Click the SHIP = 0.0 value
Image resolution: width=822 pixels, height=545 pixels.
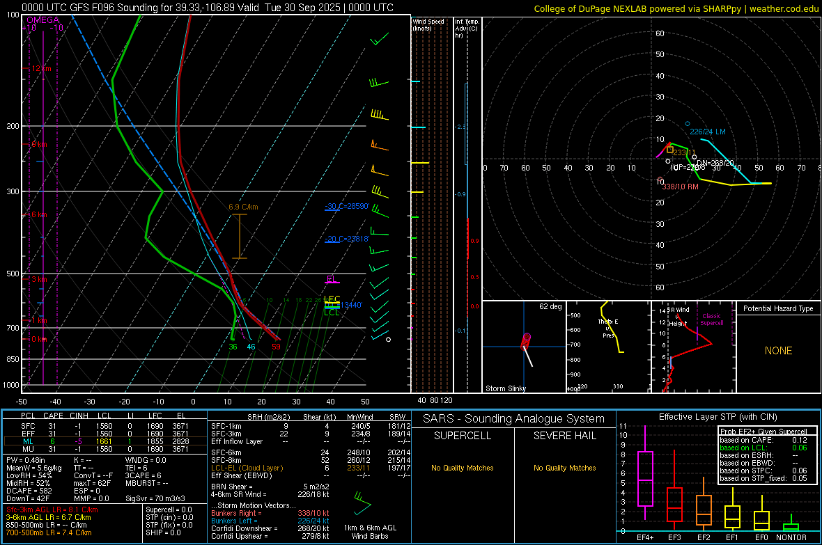coord(163,532)
